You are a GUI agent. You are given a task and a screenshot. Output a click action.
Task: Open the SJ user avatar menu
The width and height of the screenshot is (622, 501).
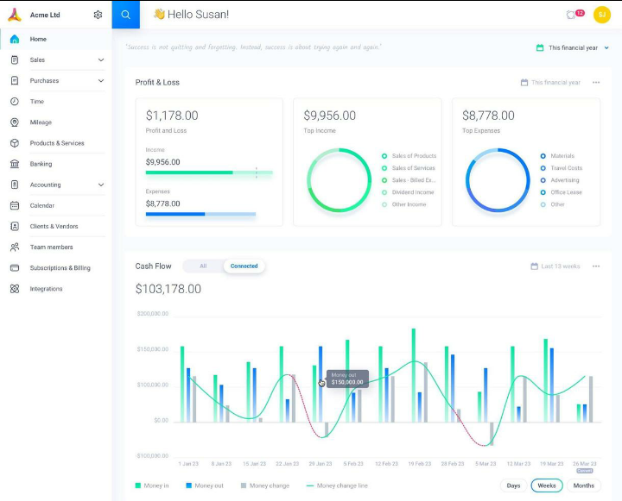click(602, 15)
